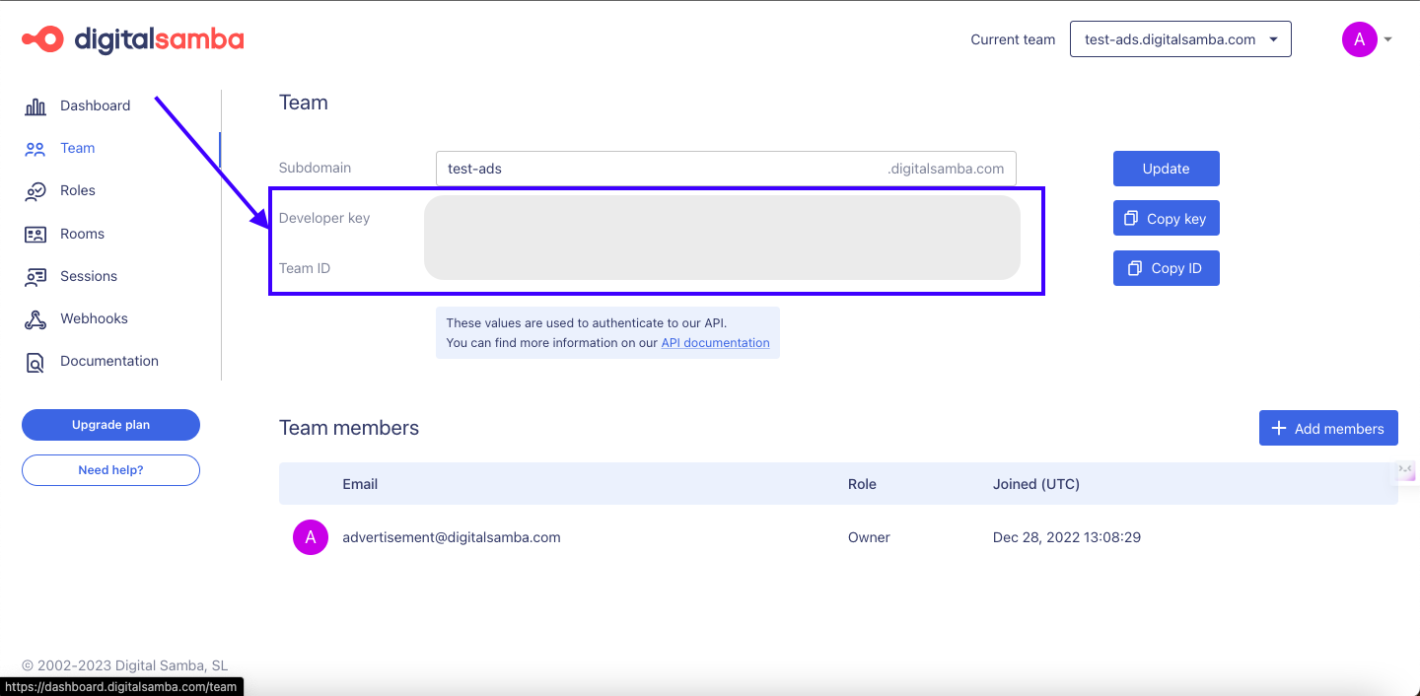This screenshot has height=696, width=1420.
Task: Click the Dec 28, 2022 13:08:29 date
Action: [1067, 537]
